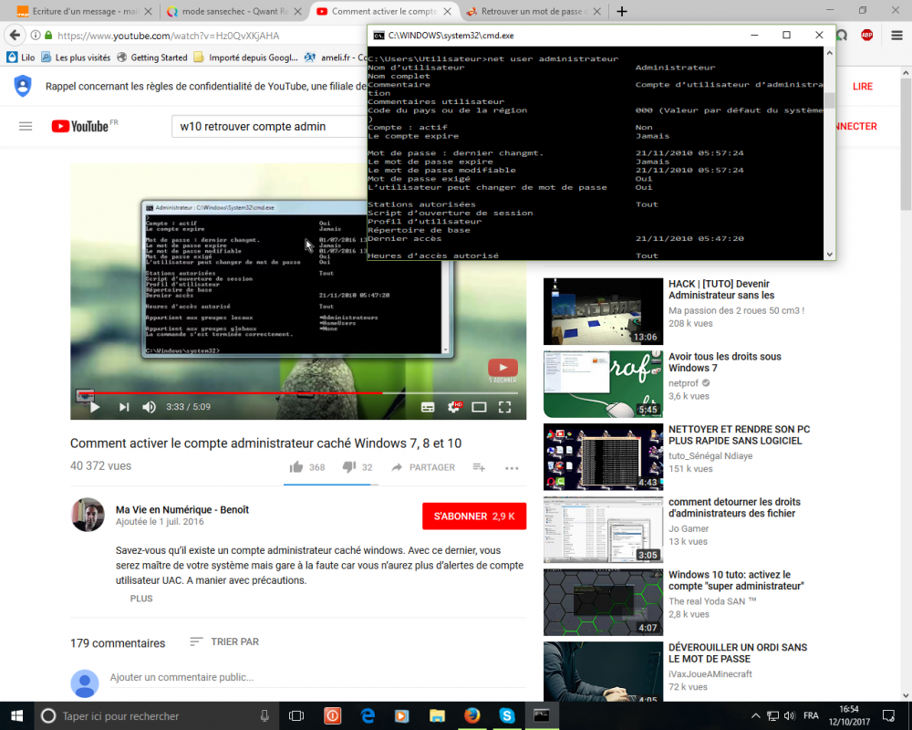Image resolution: width=912 pixels, height=730 pixels.
Task: Show site information icon in address bar
Action: [36, 35]
